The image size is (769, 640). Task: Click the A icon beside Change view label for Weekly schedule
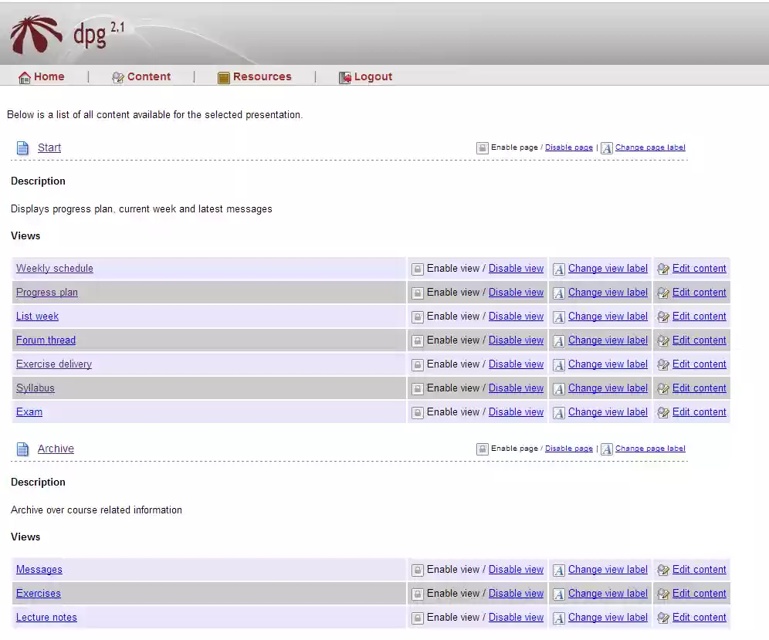pyautogui.click(x=558, y=268)
